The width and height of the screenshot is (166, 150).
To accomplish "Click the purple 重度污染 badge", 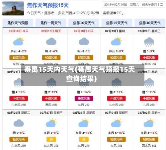I will (84, 99).
